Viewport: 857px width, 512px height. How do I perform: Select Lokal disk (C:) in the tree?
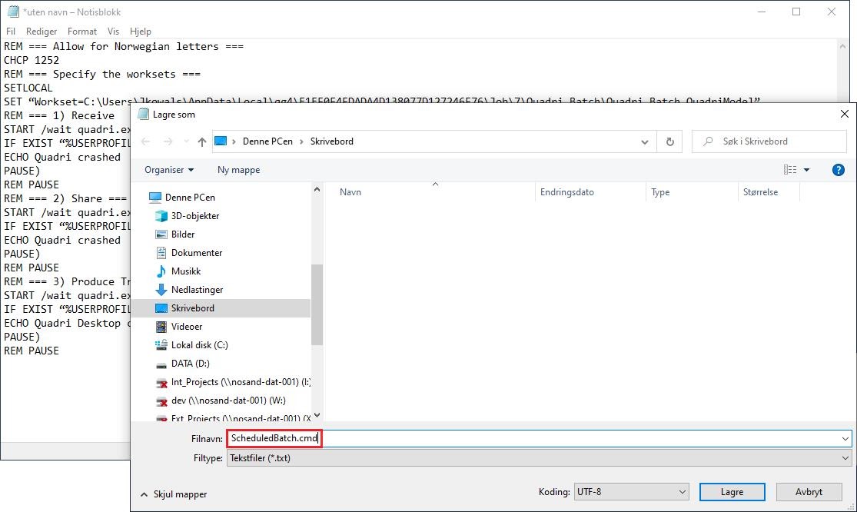199,345
